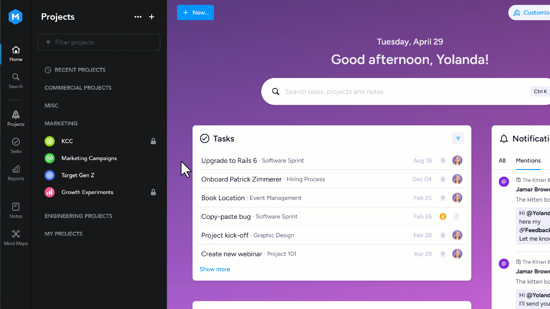Toggle pin on Upgrade to Rails 6

443,161
